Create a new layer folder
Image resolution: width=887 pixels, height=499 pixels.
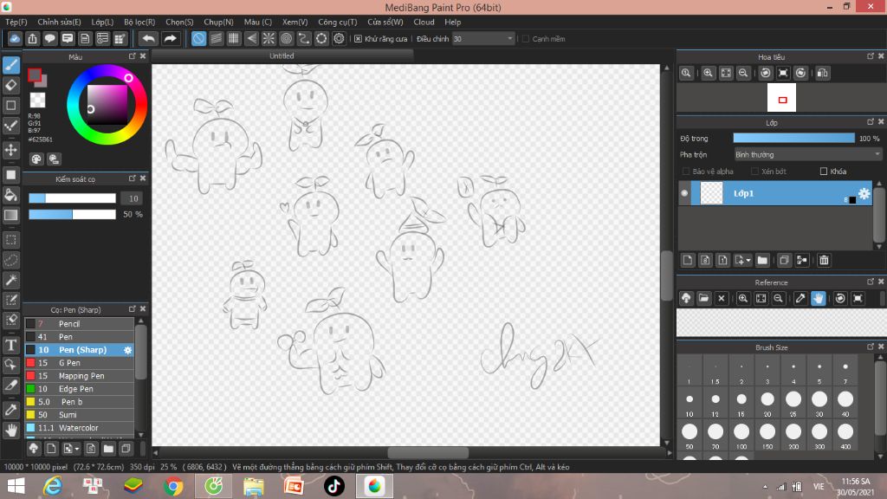(762, 260)
